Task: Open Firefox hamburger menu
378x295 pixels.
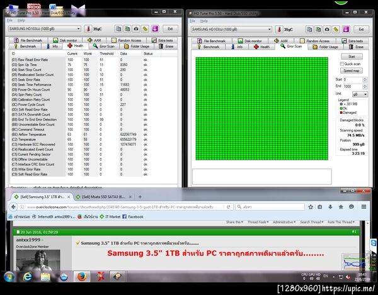Action: tap(364, 207)
